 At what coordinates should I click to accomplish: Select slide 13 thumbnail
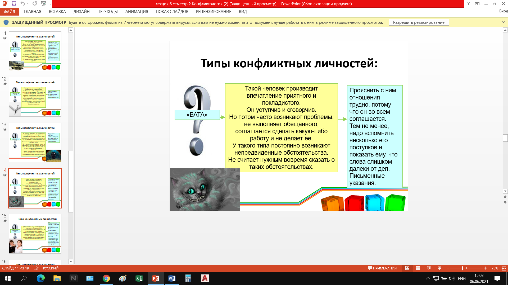pos(35,142)
